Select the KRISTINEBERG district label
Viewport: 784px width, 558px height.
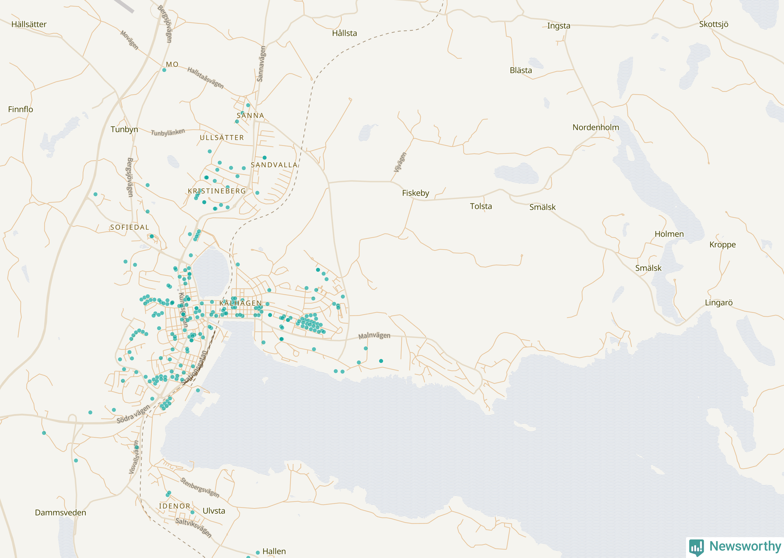(x=217, y=191)
